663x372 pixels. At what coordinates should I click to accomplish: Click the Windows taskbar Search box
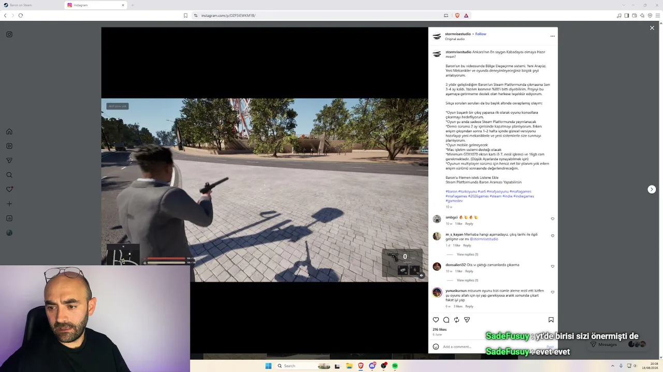pyautogui.click(x=304, y=366)
